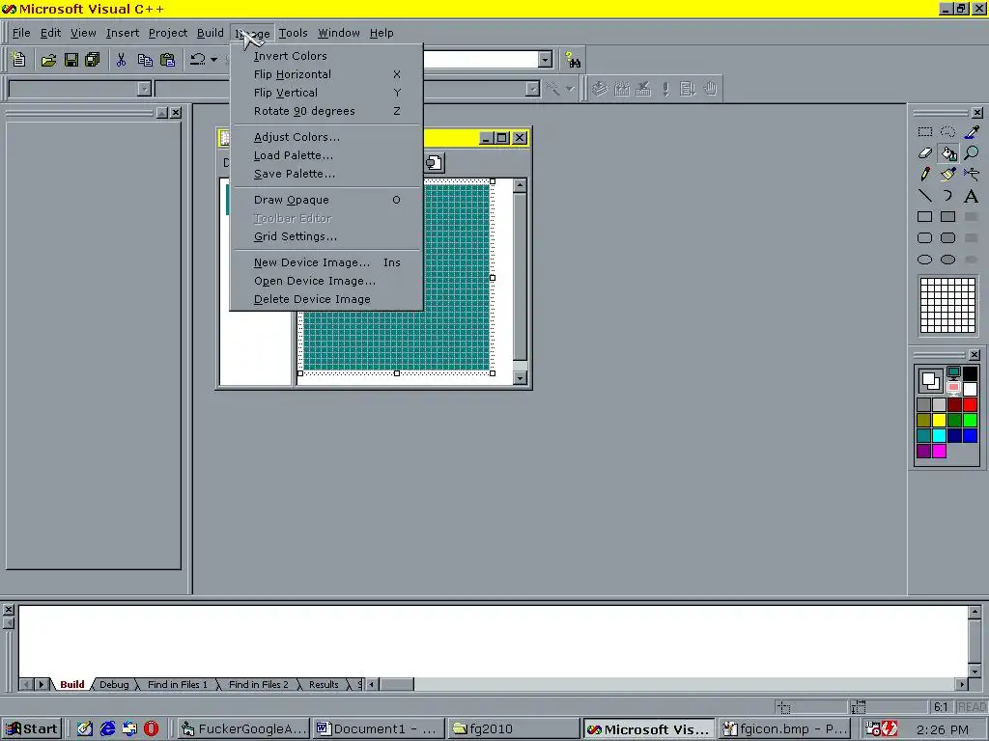Pick the red color swatch
Image resolution: width=989 pixels, height=741 pixels.
pyautogui.click(x=970, y=404)
